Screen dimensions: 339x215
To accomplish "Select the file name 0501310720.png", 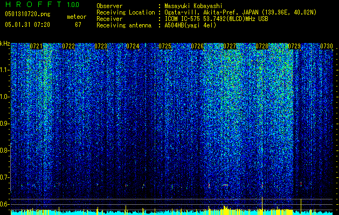I will [27, 14].
